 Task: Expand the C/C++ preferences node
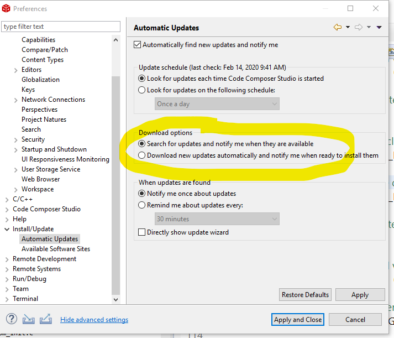click(x=7, y=200)
